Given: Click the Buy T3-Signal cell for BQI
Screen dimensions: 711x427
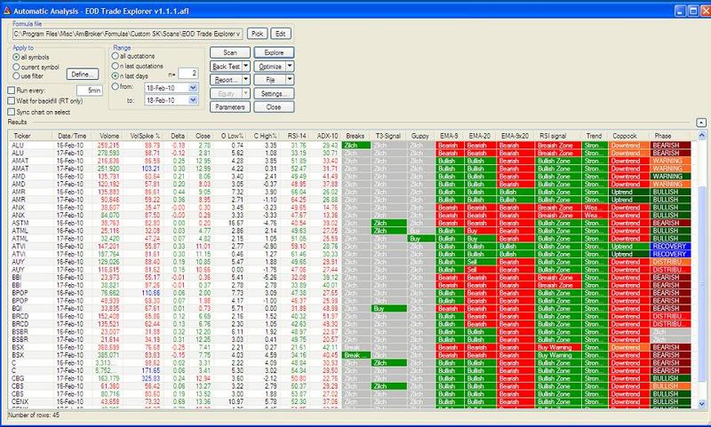Looking at the screenshot, I should [x=388, y=309].
